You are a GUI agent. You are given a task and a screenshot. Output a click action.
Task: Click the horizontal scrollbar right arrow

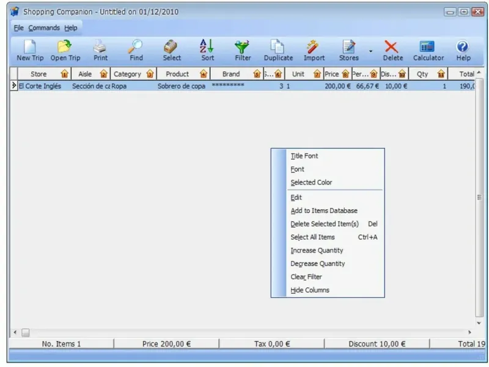[469, 332]
